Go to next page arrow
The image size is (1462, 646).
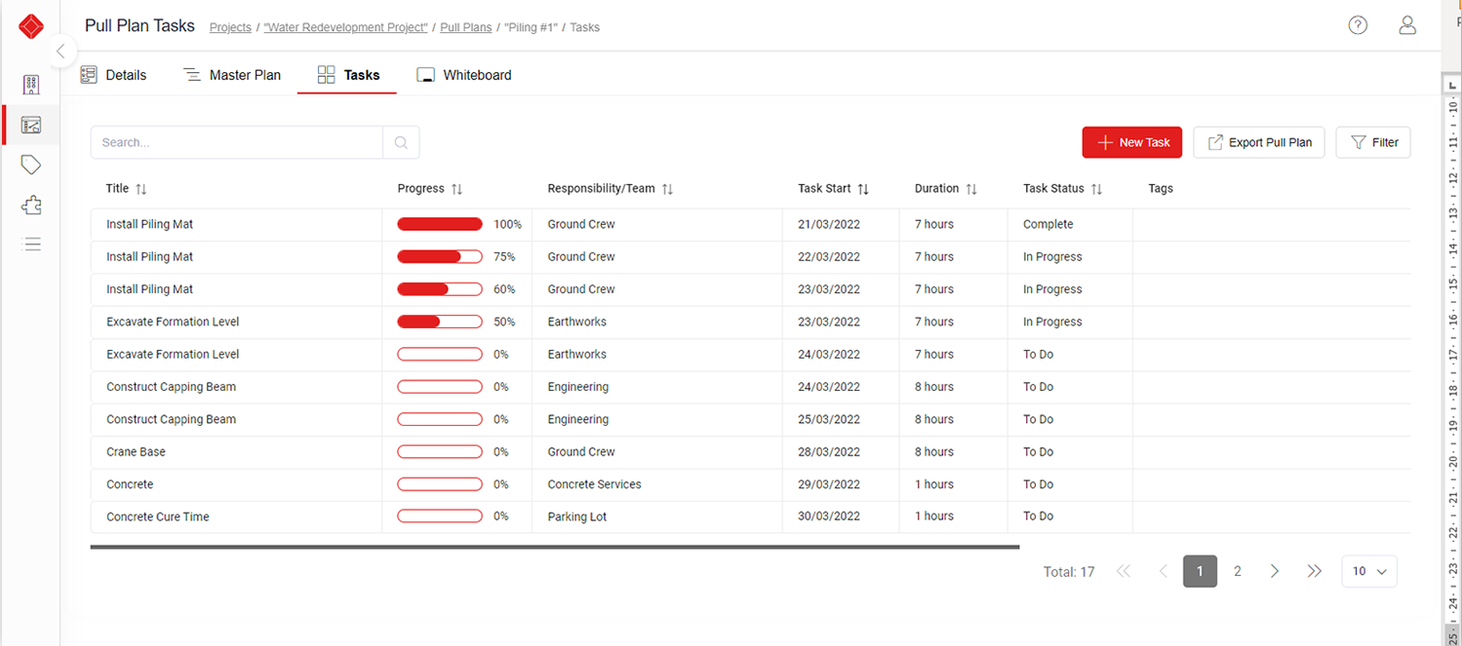(1275, 571)
